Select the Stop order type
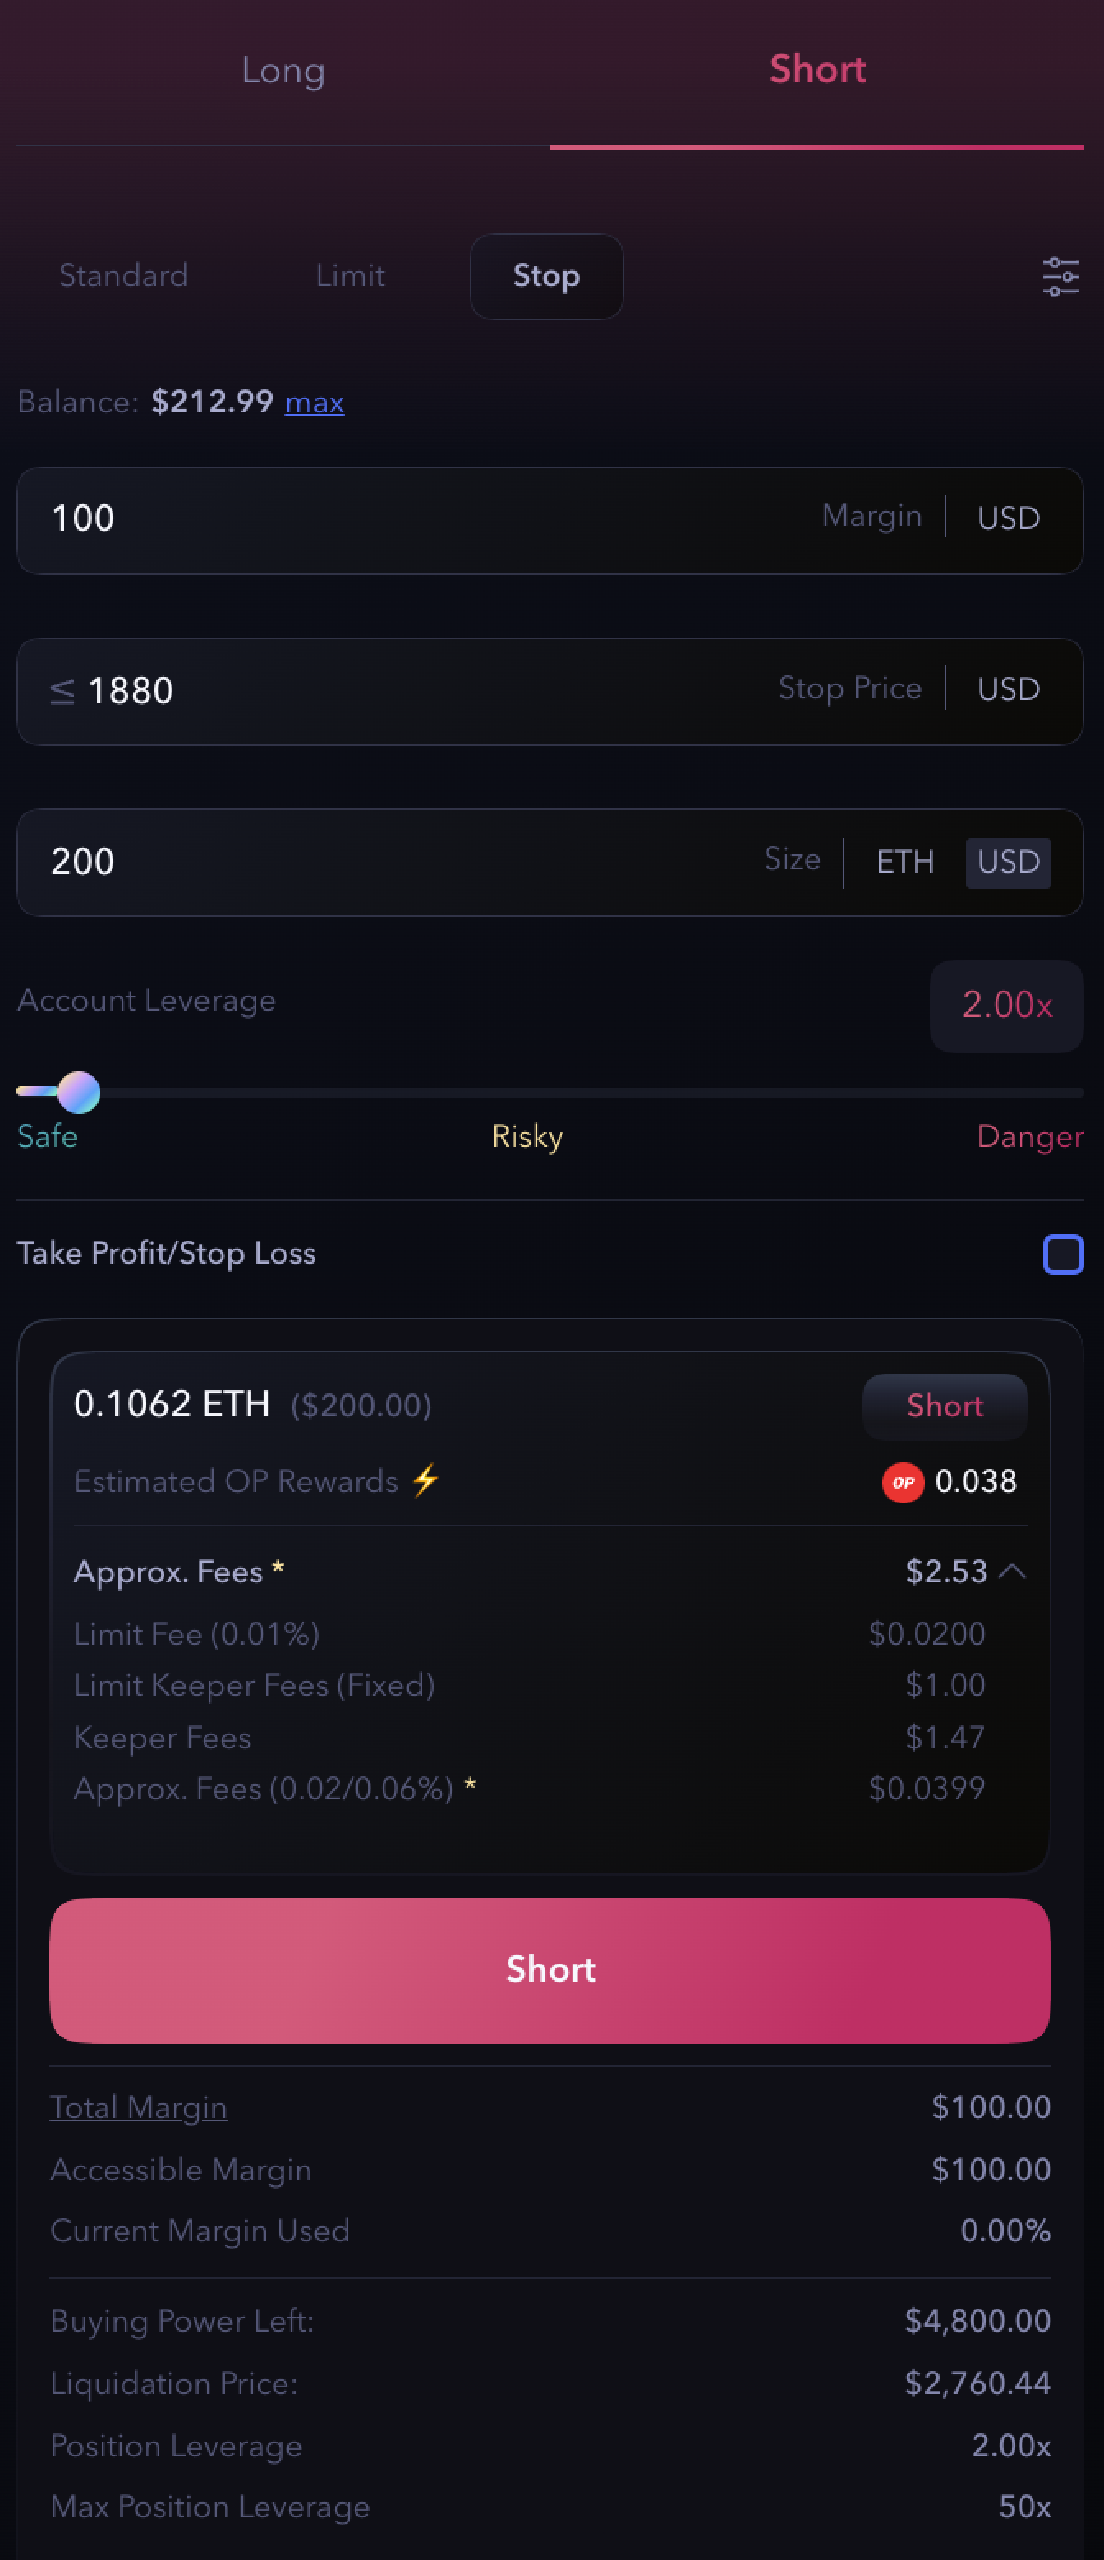 tap(545, 276)
